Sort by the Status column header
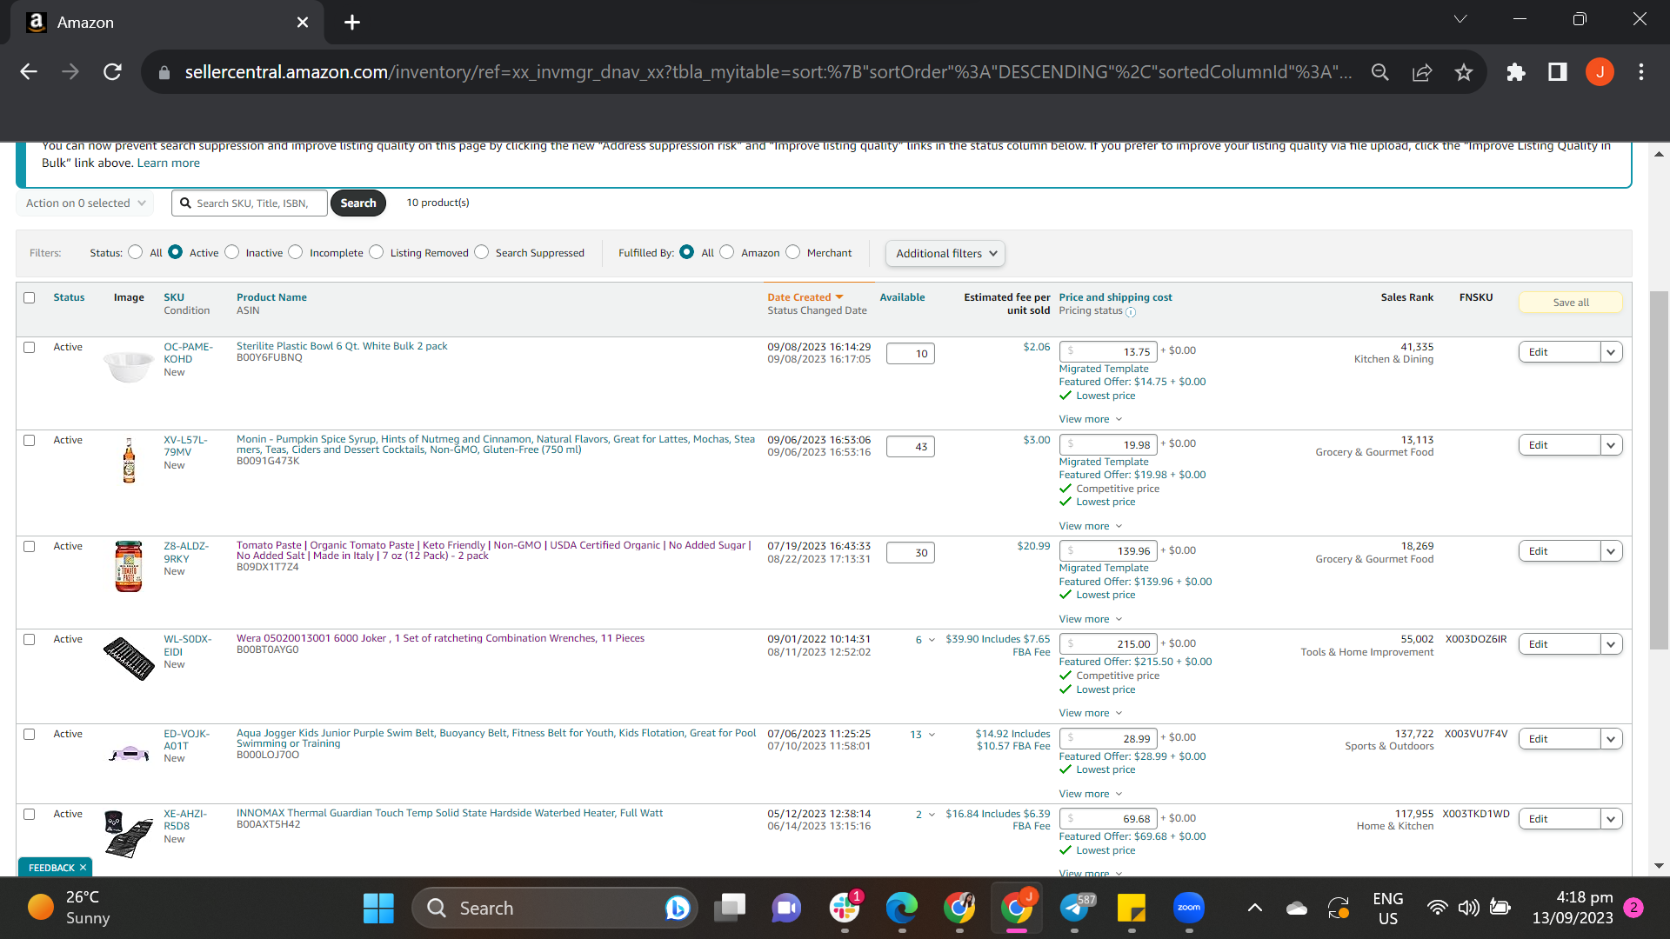1670x939 pixels. (x=69, y=297)
